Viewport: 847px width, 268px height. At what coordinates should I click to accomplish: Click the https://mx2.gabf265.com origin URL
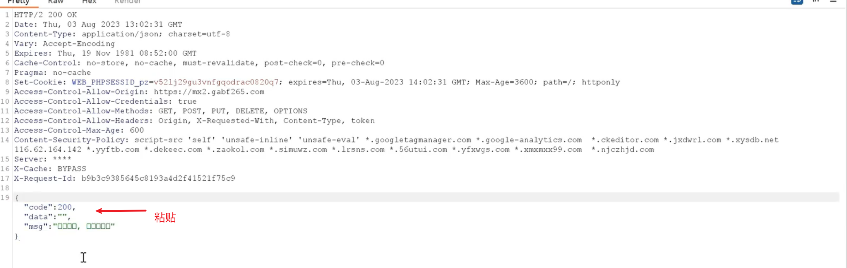209,92
